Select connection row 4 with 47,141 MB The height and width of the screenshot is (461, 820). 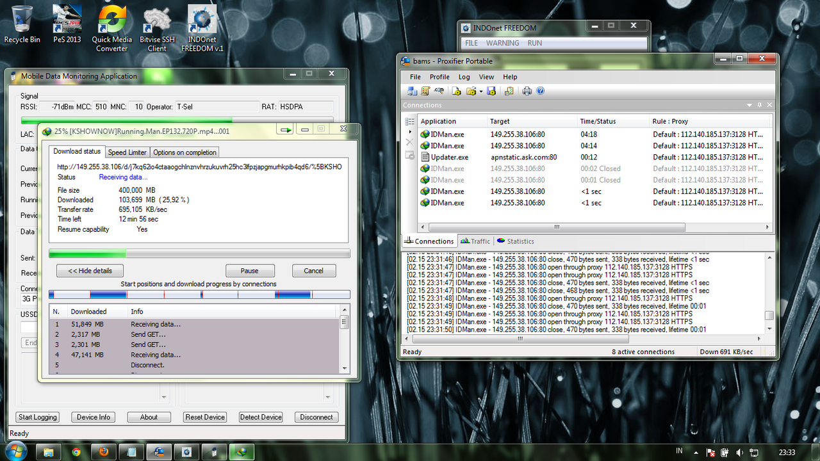[194, 355]
